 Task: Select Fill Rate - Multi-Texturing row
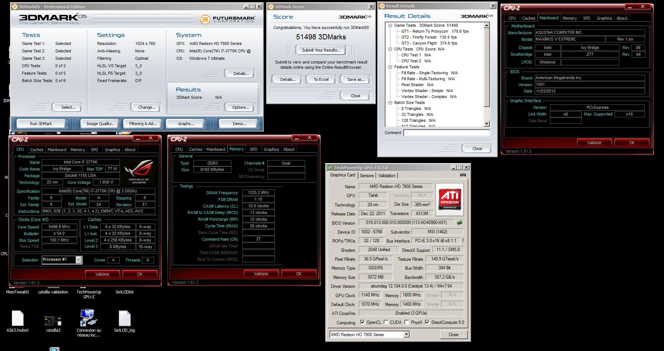tap(428, 79)
